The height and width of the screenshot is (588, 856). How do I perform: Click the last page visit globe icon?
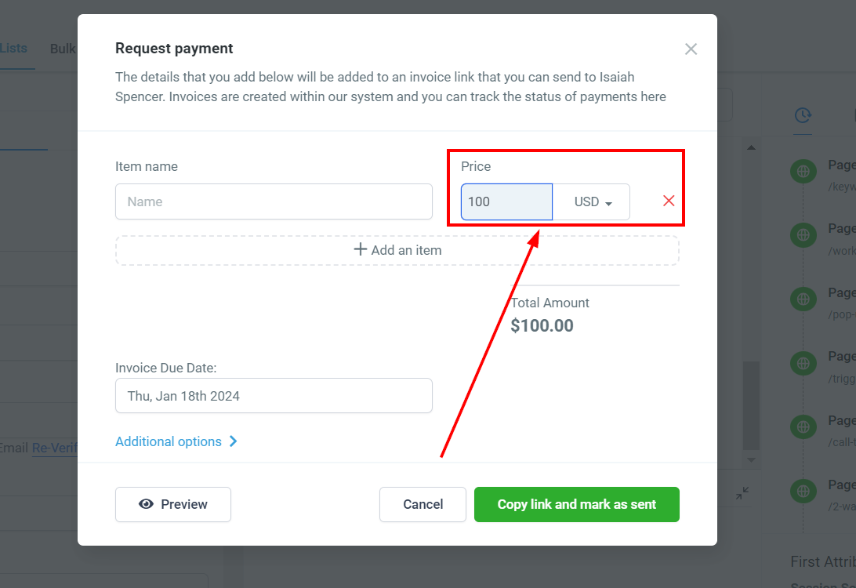(803, 491)
